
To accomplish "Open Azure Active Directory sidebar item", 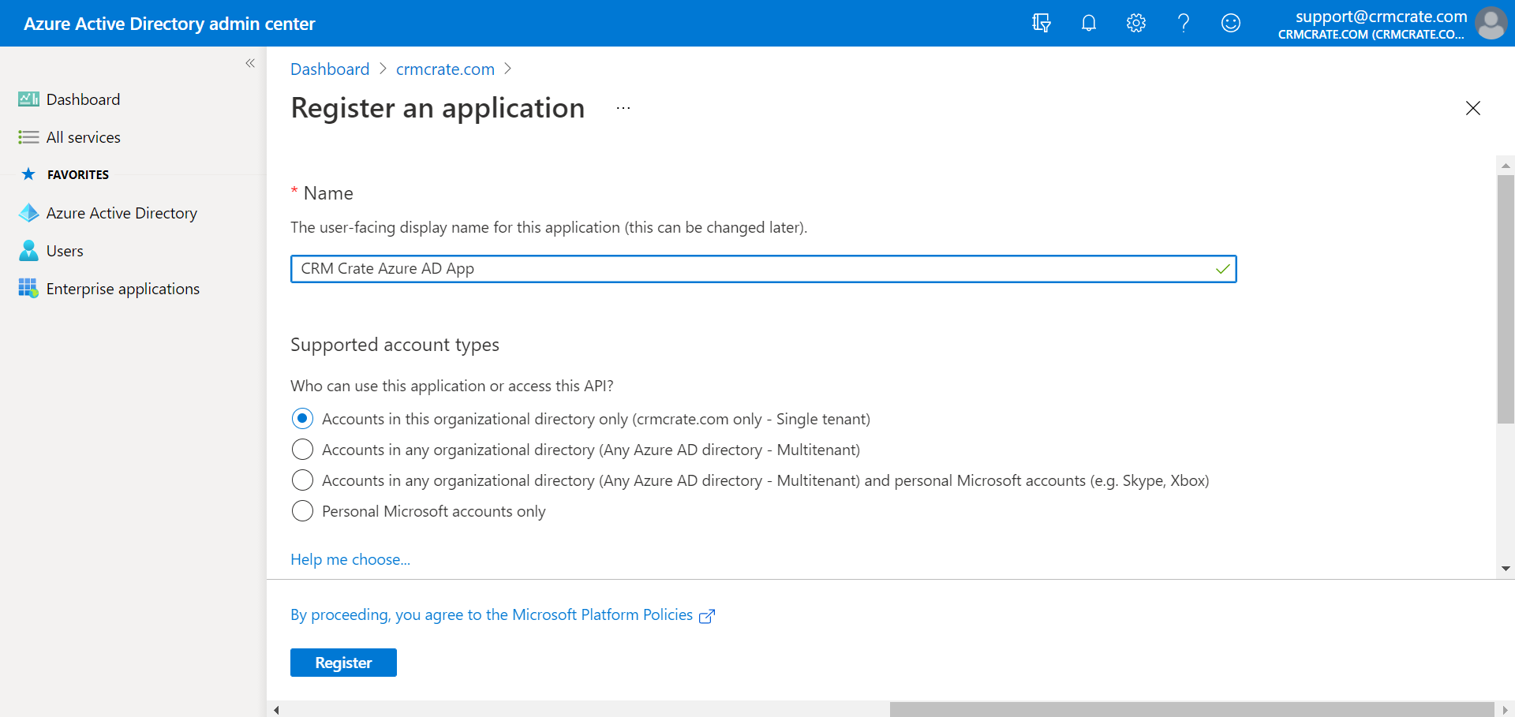I will [x=122, y=213].
